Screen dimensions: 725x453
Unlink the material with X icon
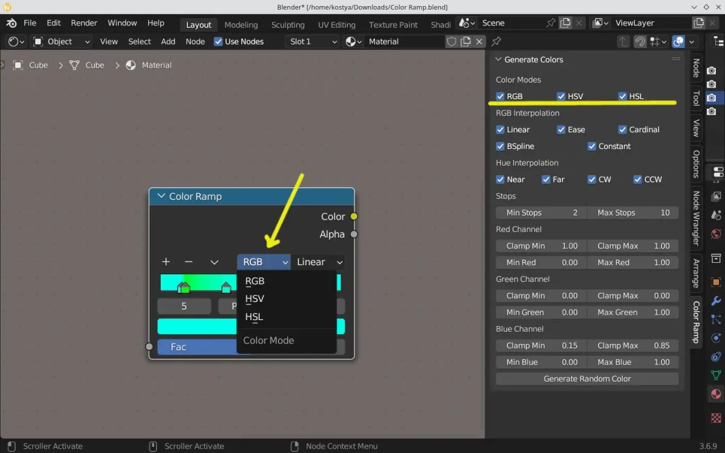(x=479, y=42)
